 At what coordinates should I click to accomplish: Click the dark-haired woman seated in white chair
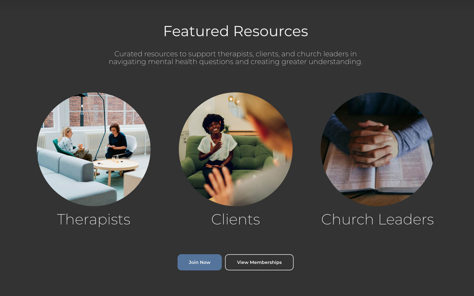pyautogui.click(x=116, y=141)
